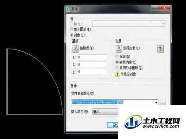Select 对象 (Objects) source radio button
This screenshot has height=139, width=186.
(71, 35)
